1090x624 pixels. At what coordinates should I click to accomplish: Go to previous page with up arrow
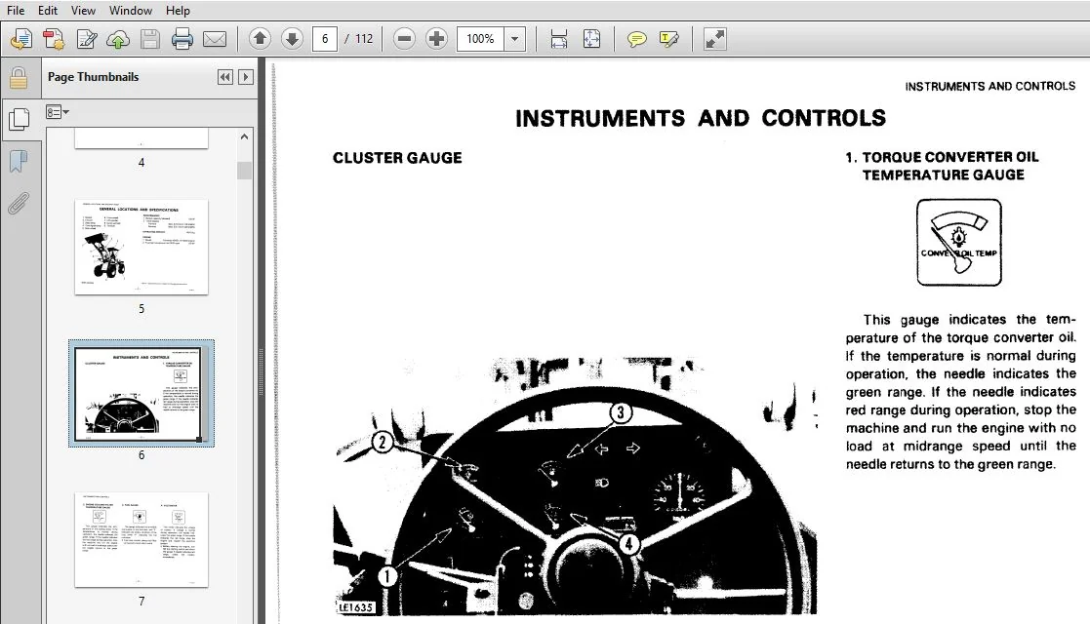click(260, 39)
